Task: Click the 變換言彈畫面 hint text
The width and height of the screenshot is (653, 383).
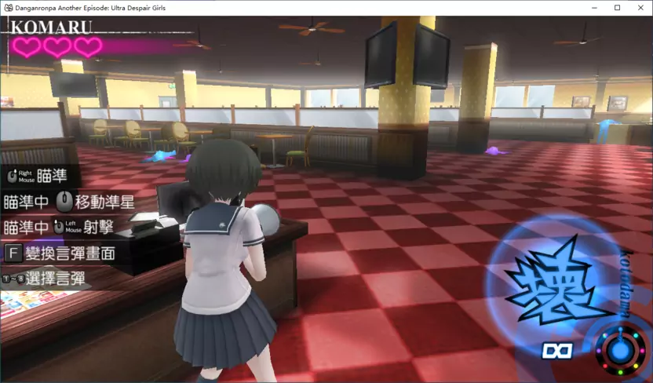Action: [71, 254]
